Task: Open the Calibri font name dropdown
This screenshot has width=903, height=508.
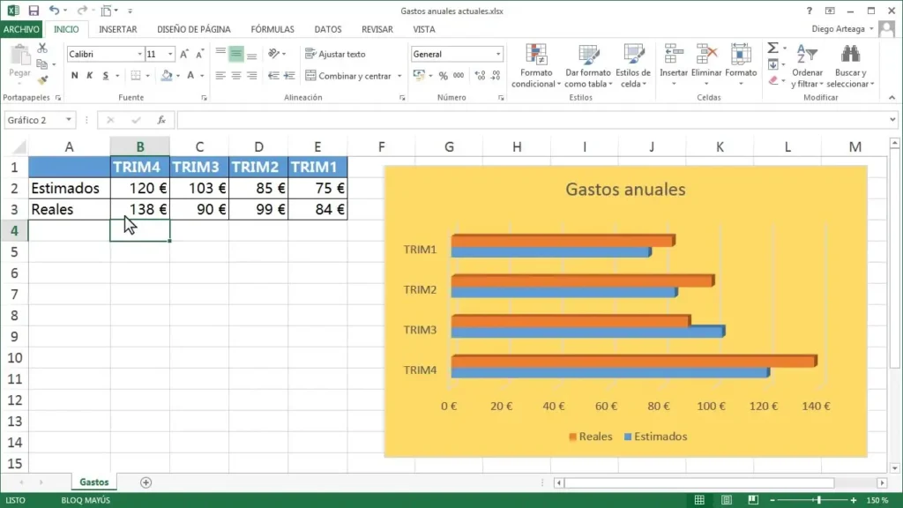Action: (139, 54)
